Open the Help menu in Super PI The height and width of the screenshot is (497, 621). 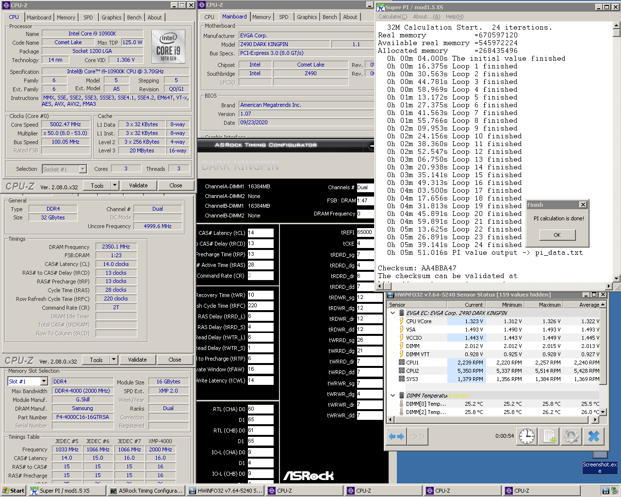[455, 17]
